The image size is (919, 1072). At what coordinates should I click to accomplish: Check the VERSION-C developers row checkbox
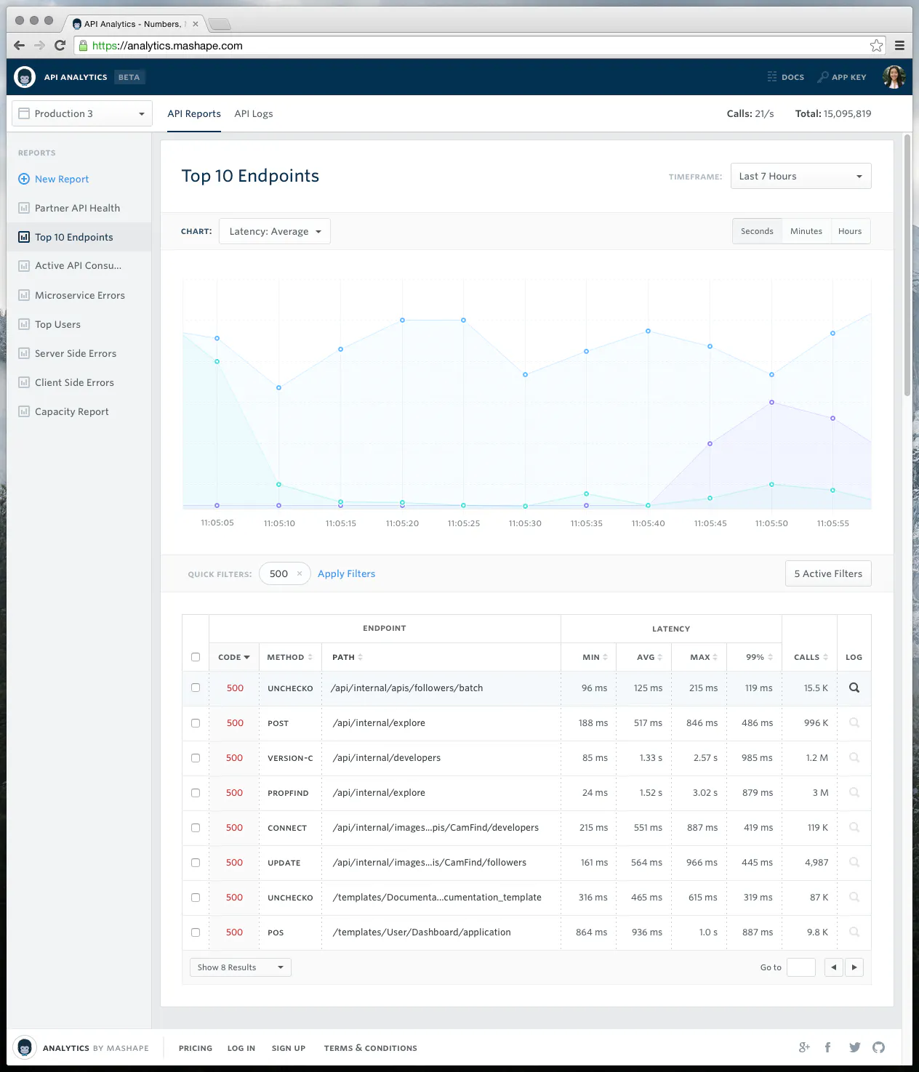point(196,758)
